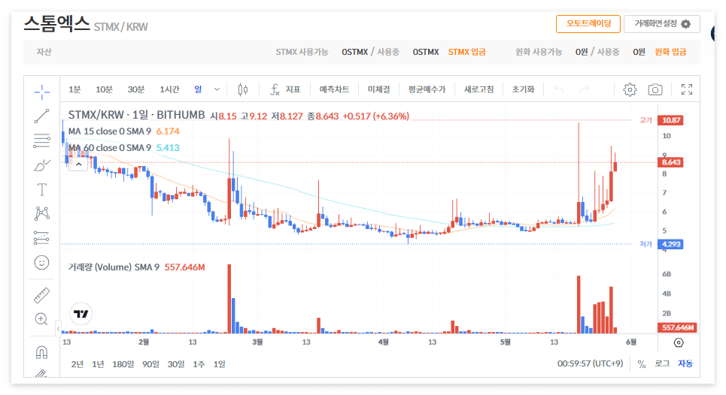The height and width of the screenshot is (395, 726).
Task: Select the trend line drawing tool
Action: pyautogui.click(x=41, y=116)
